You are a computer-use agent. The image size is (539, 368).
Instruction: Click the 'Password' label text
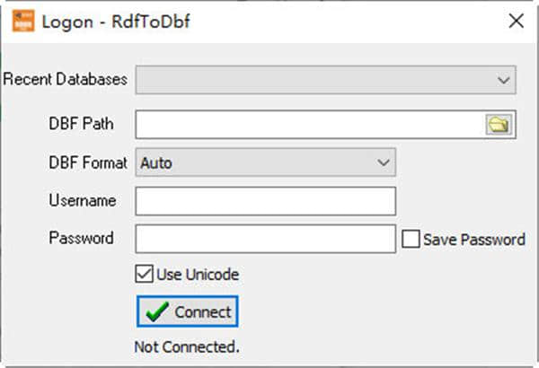click(82, 238)
